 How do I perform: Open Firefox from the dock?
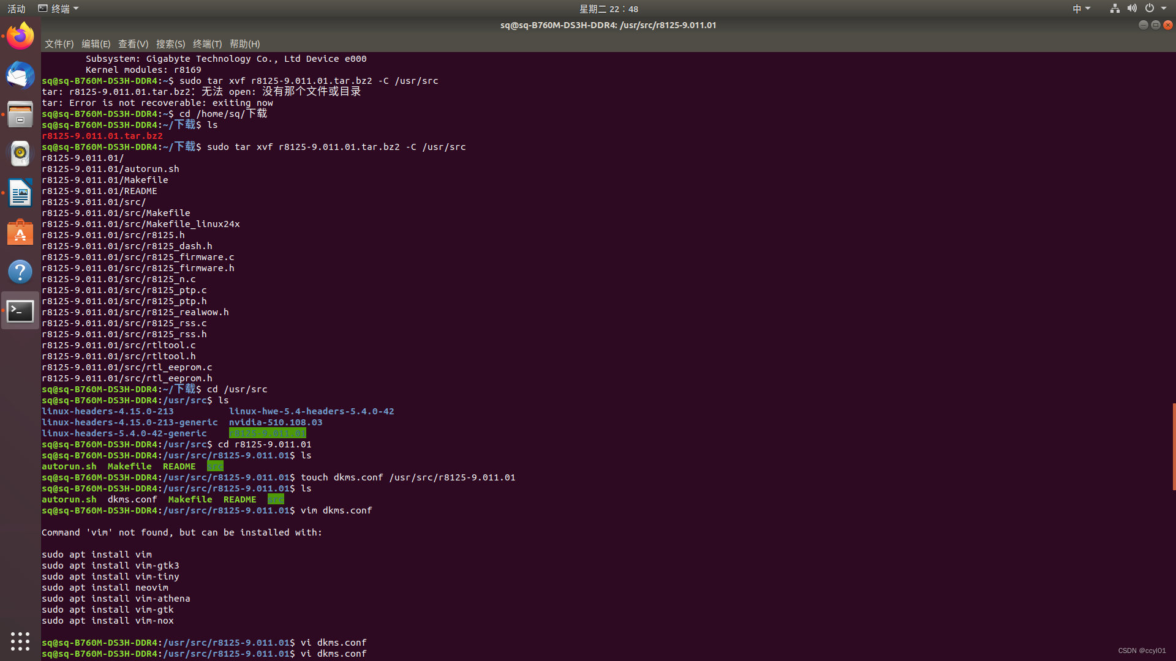tap(20, 36)
